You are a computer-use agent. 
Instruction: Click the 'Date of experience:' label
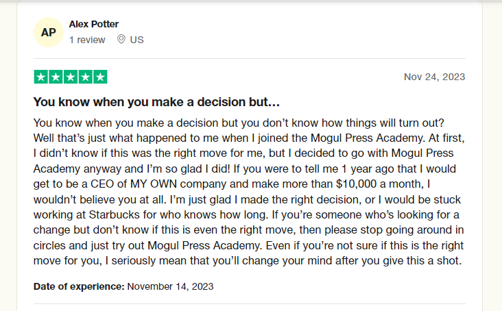(79, 286)
